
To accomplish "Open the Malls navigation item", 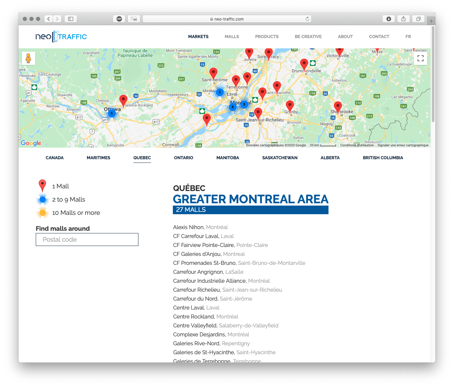I will pyautogui.click(x=232, y=37).
